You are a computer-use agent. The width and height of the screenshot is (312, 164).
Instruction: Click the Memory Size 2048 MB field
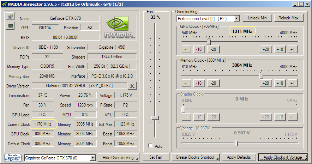point(47,76)
